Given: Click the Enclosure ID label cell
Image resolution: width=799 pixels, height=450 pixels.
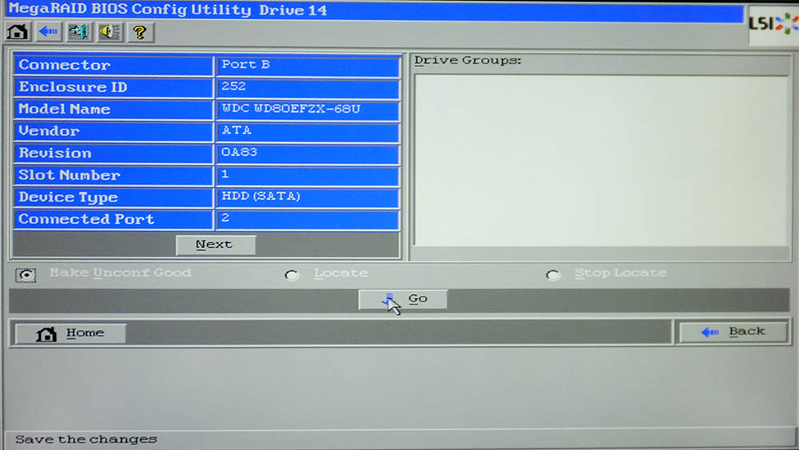Looking at the screenshot, I should click(x=113, y=87).
